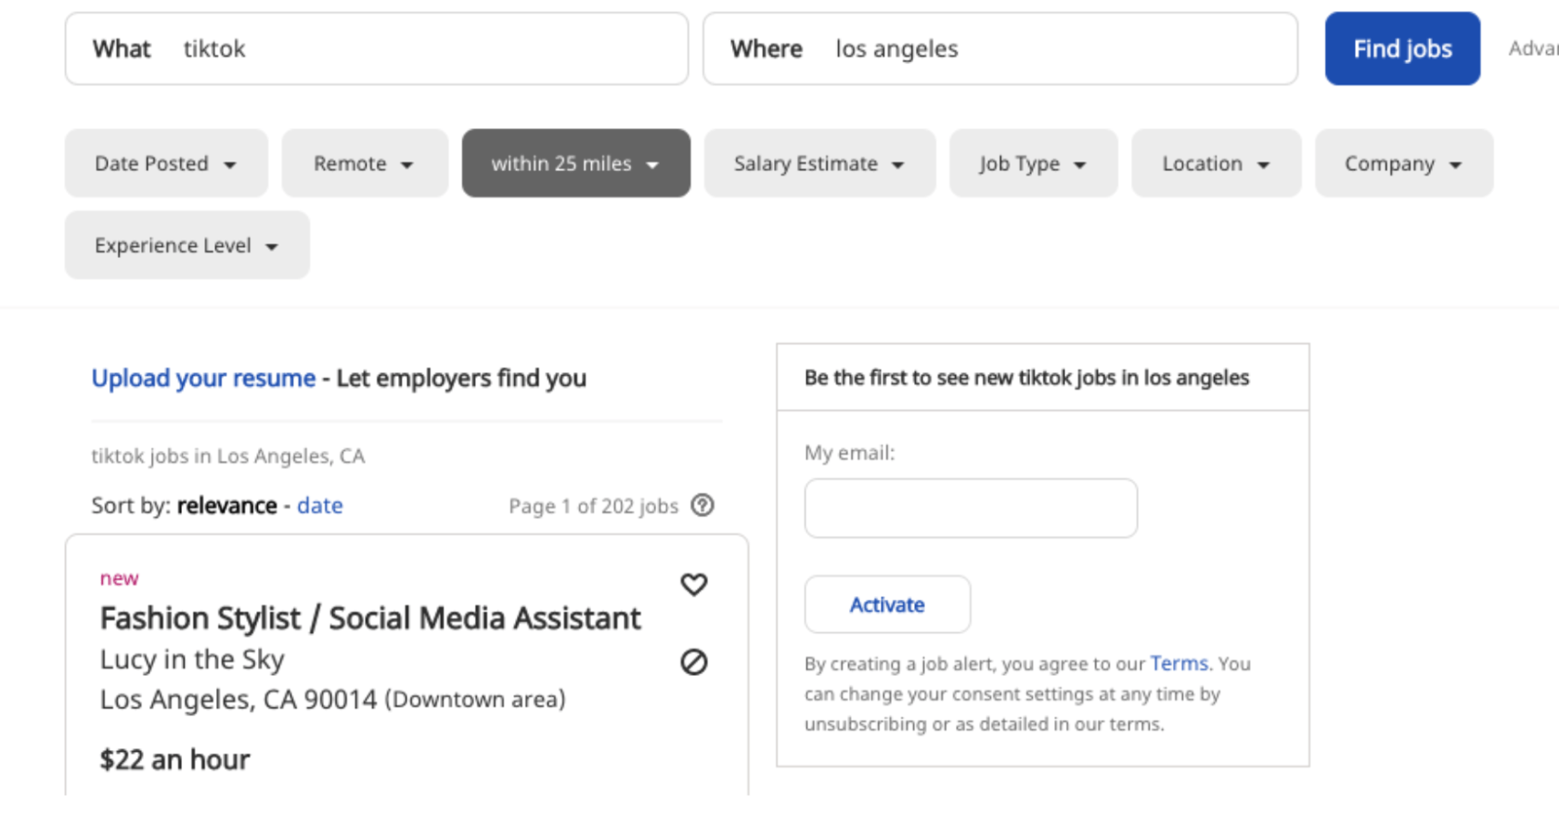The height and width of the screenshot is (815, 1559).
Task: Focus the What search field
Action: pyautogui.click(x=377, y=48)
